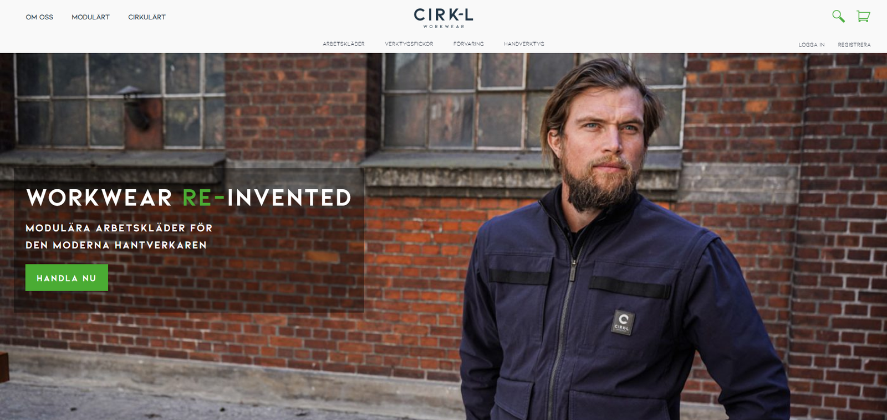Click the Modulära arbetskläder subtitle text
The image size is (887, 420).
119,236
